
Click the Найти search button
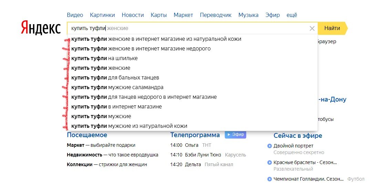(332, 28)
